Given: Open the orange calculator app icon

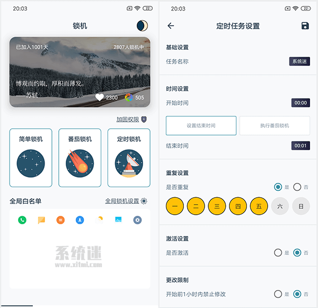Looking at the screenshot, I should coord(60,220).
